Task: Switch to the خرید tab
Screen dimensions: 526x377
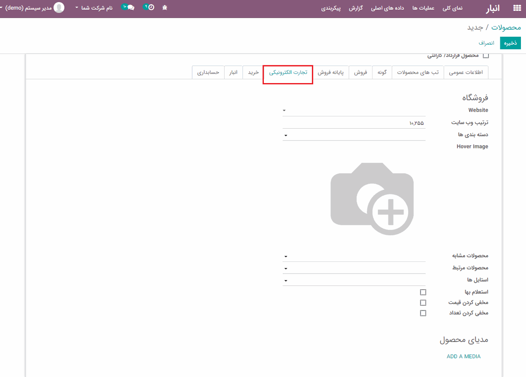Action: click(253, 72)
